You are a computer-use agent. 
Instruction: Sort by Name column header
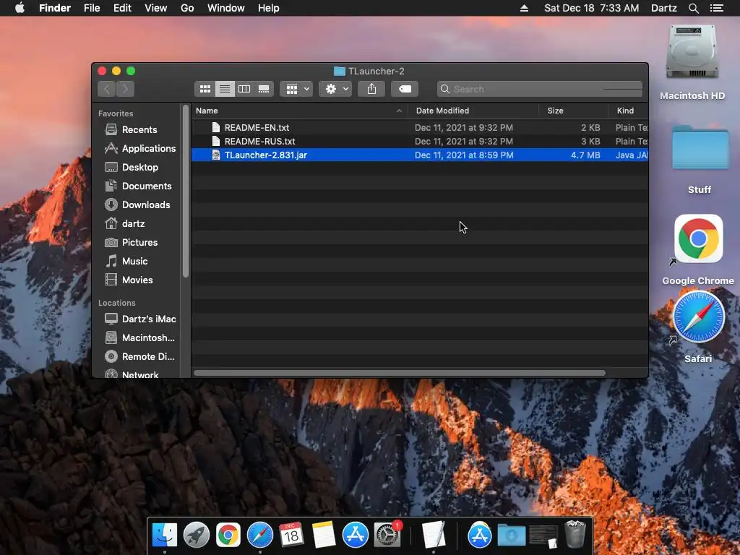click(300, 111)
